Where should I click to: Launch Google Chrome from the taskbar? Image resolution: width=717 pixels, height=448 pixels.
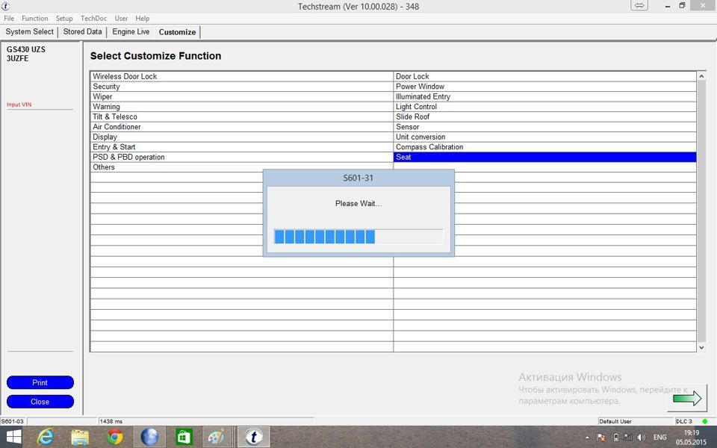(115, 437)
